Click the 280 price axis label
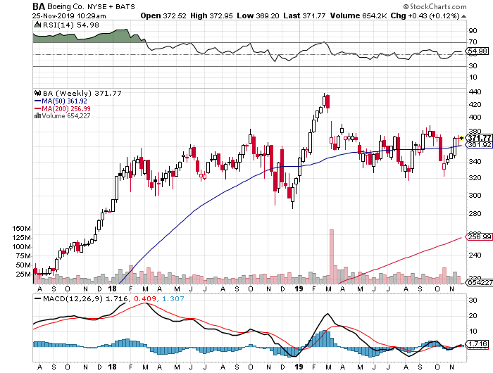Screen dimensions: 493x373 click(475, 214)
